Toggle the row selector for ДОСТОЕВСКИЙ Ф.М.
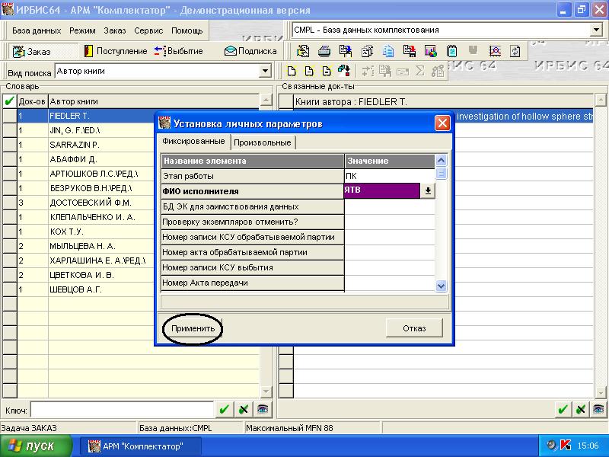The image size is (609, 457). click(x=9, y=203)
